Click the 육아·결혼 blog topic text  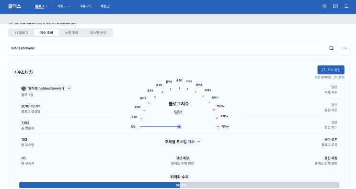pyautogui.click(x=331, y=139)
